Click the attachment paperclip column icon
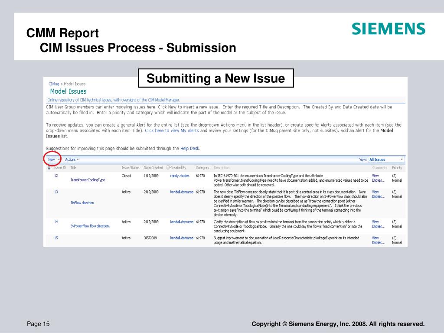This screenshot has width=444, height=333. [x=49, y=168]
